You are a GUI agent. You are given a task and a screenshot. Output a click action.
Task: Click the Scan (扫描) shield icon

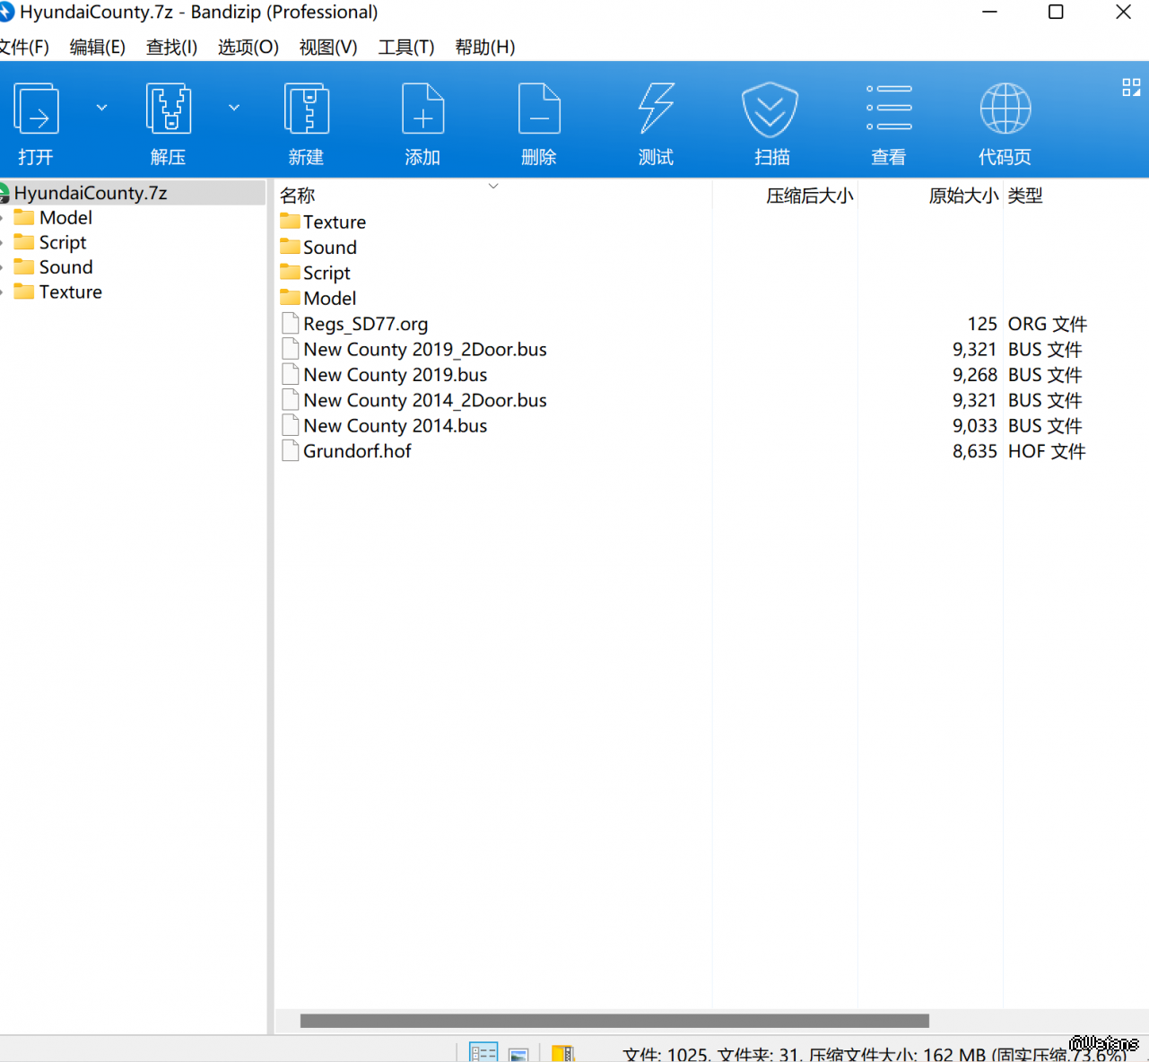point(770,109)
